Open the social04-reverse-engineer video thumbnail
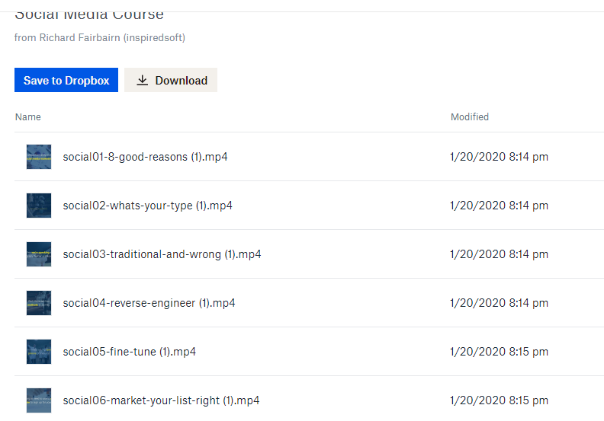The width and height of the screenshot is (604, 421). pos(39,303)
